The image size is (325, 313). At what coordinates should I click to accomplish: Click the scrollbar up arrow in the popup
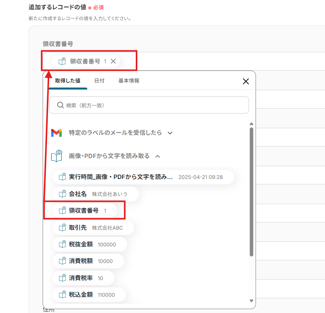pyautogui.click(x=251, y=124)
